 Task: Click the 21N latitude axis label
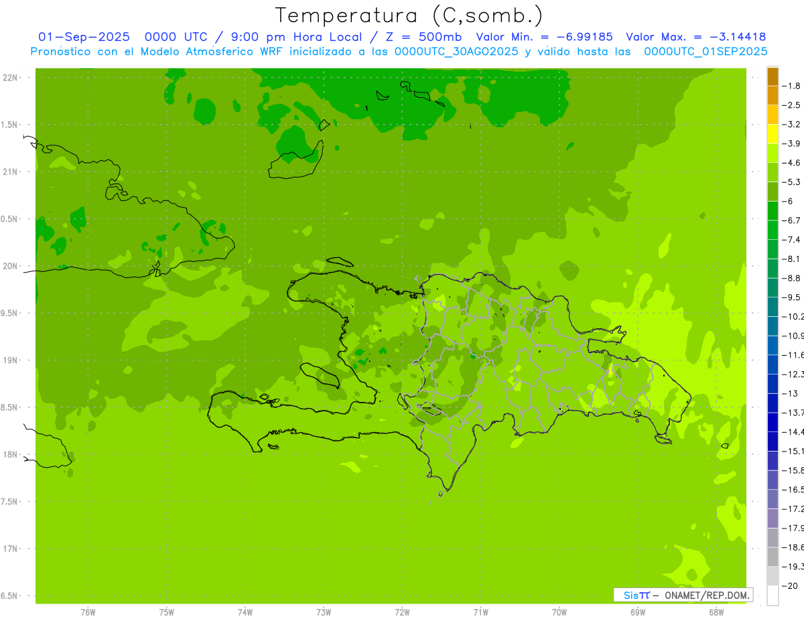[x=9, y=171]
